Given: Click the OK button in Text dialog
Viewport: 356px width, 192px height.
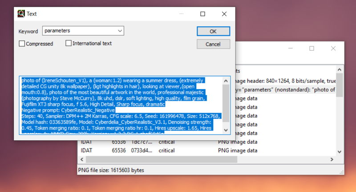Looking at the screenshot, I should coord(213,31).
